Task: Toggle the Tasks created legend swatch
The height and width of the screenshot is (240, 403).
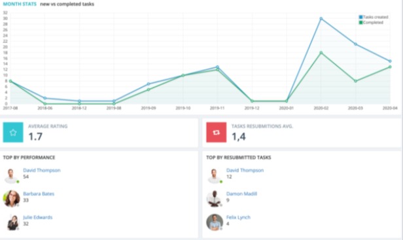Action: pyautogui.click(x=360, y=17)
